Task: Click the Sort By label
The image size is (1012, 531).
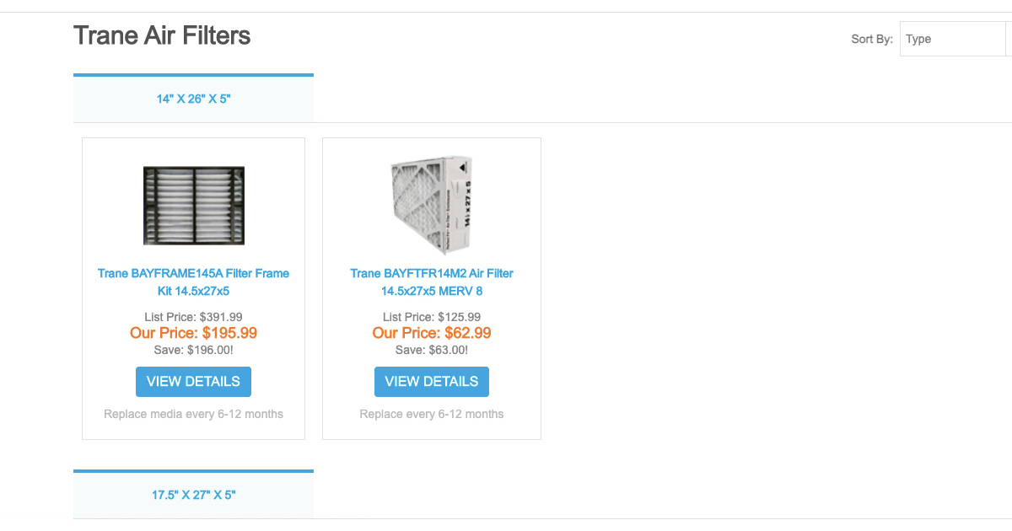Action: [871, 39]
